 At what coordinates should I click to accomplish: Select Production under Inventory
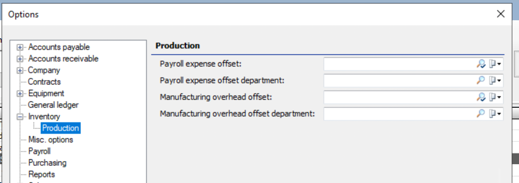[x=60, y=128]
